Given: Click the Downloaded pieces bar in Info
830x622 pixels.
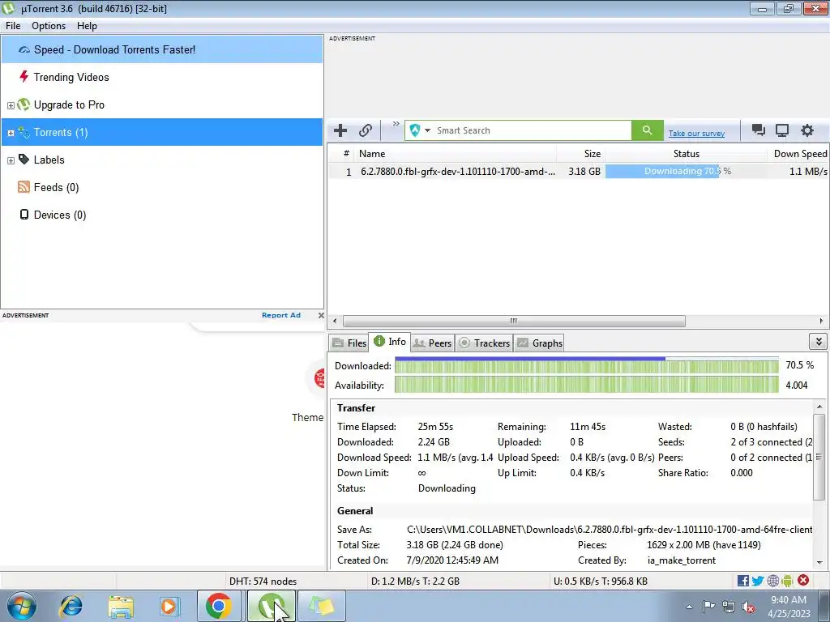Looking at the screenshot, I should coord(587,365).
